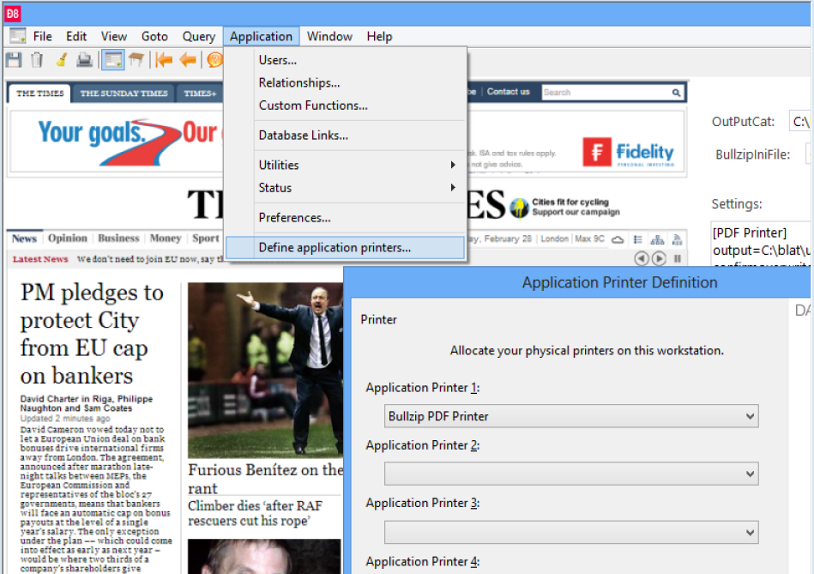This screenshot has height=574, width=814.
Task: Pause the latest news ticker
Action: coord(678,258)
